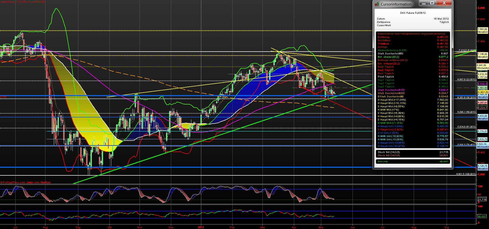The height and width of the screenshot is (229, 489).
Task: Select the RSI (14) row
Action: pyautogui.click(x=413, y=162)
